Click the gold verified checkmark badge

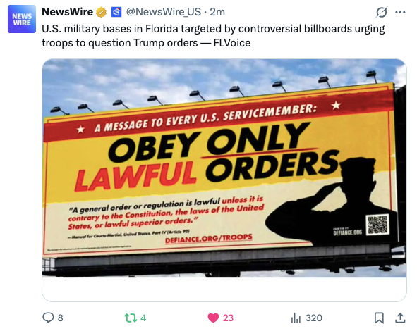[x=102, y=12]
